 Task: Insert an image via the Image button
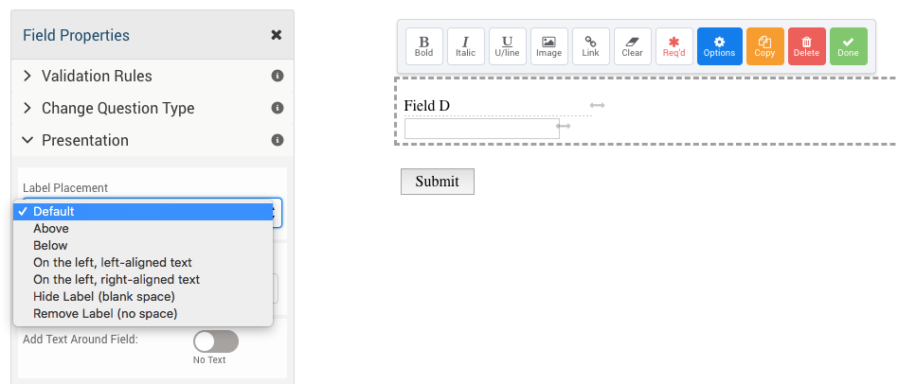pos(549,46)
